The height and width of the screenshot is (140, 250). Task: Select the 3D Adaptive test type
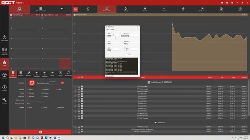point(45,74)
